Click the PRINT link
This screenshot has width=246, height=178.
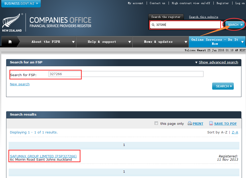coord(198,124)
